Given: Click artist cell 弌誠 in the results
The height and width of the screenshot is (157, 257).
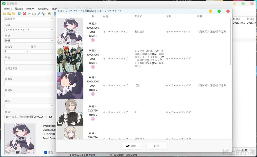Looking at the screenshot, I should tap(137, 85).
